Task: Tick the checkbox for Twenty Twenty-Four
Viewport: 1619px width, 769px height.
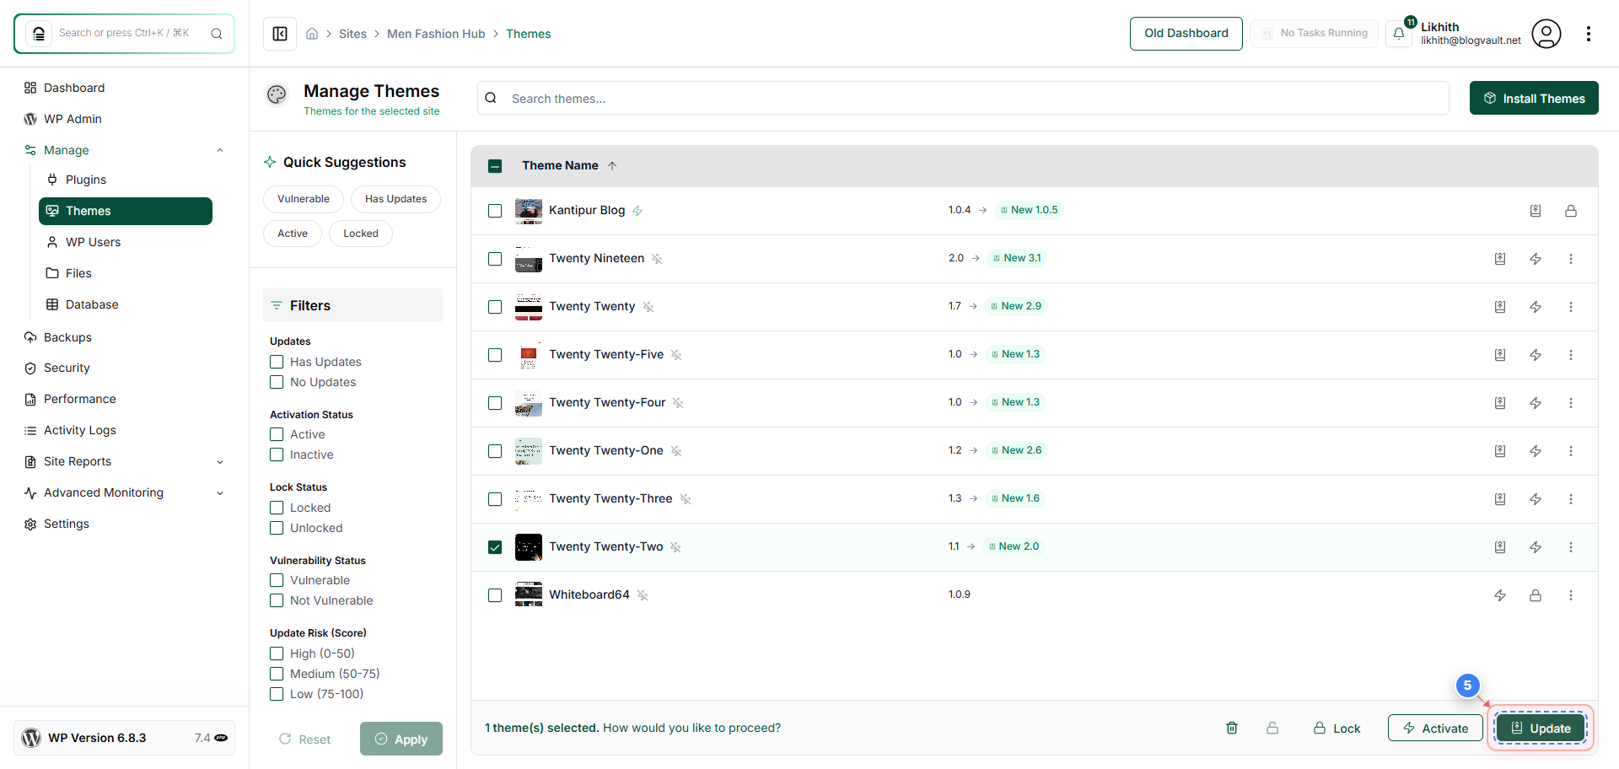Action: click(495, 403)
